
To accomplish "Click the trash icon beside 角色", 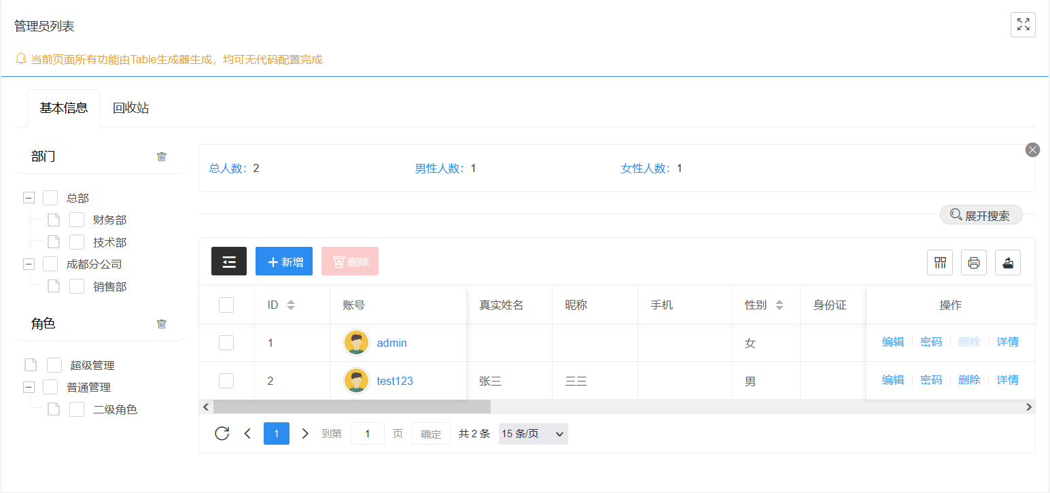I will [162, 324].
